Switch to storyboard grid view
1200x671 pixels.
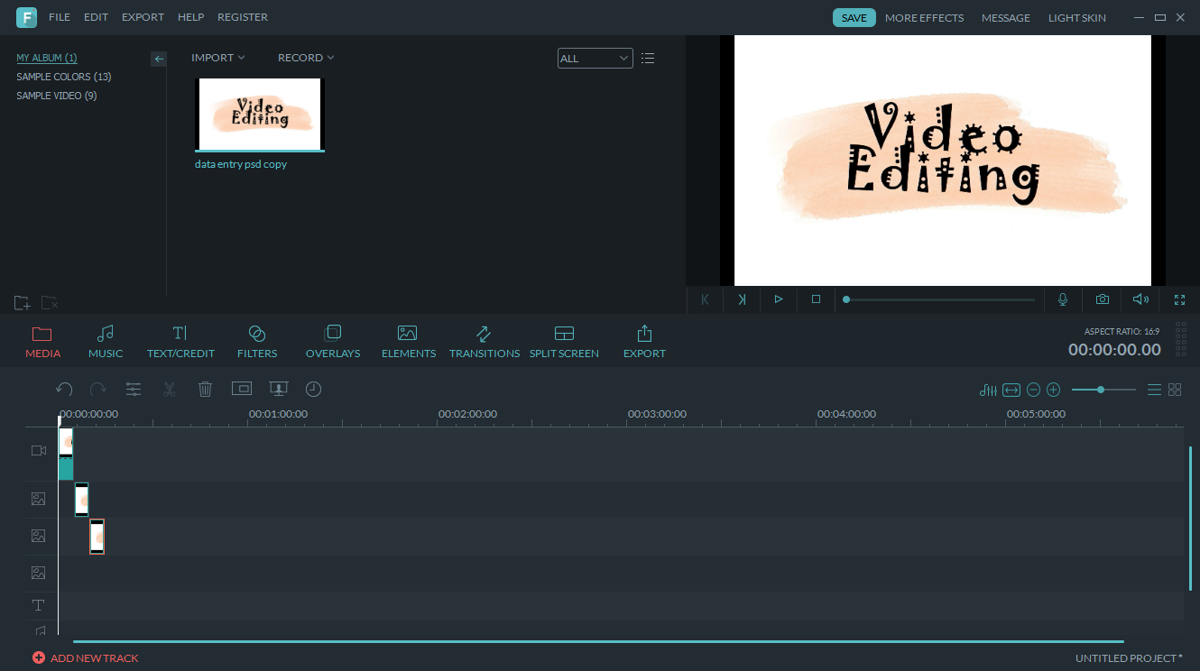tap(1175, 390)
